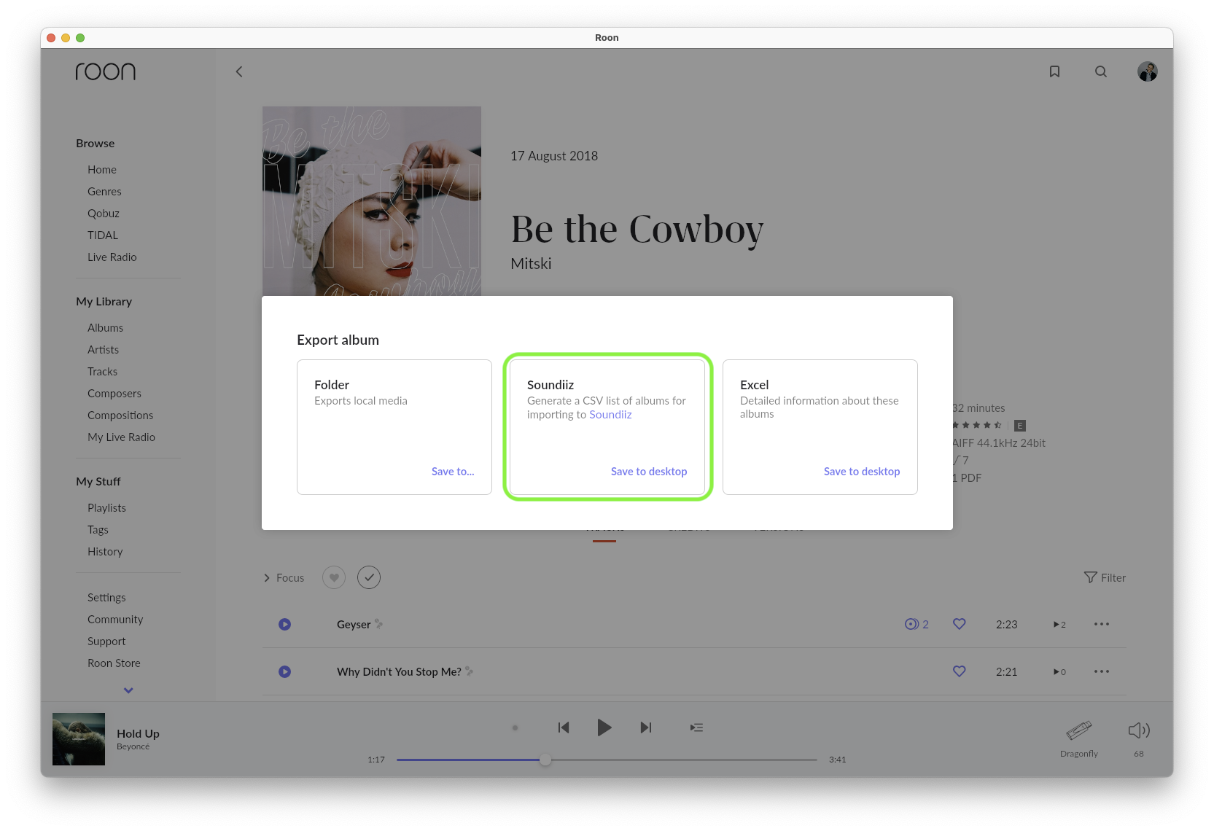The height and width of the screenshot is (831, 1214).
Task: Select the Excel export card
Action: (820, 427)
